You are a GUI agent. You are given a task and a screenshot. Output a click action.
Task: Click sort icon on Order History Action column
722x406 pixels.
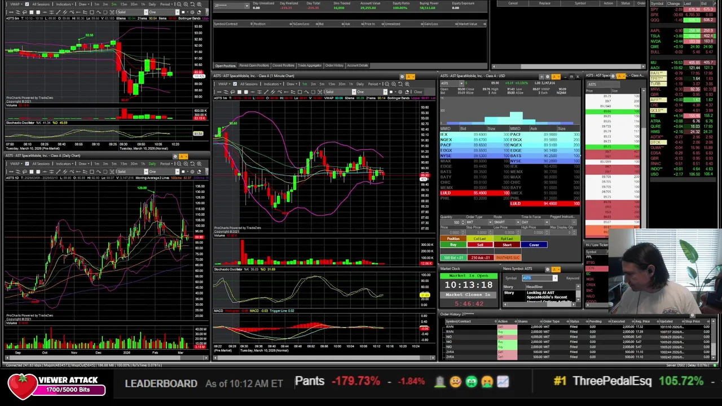[516, 321]
